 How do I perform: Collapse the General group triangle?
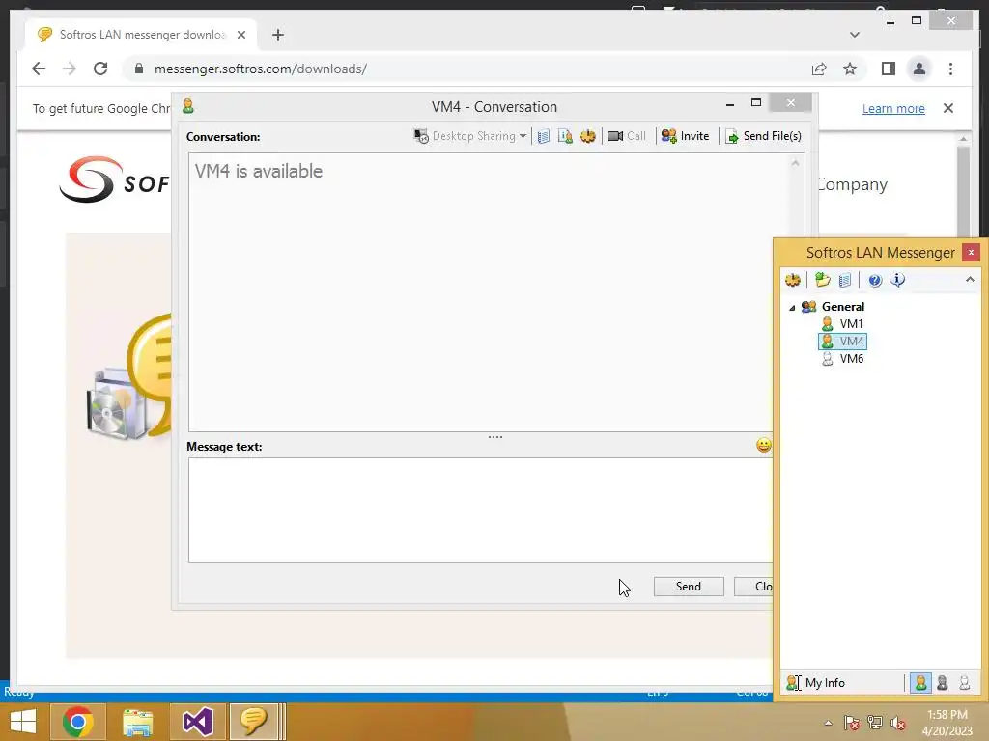(x=792, y=308)
